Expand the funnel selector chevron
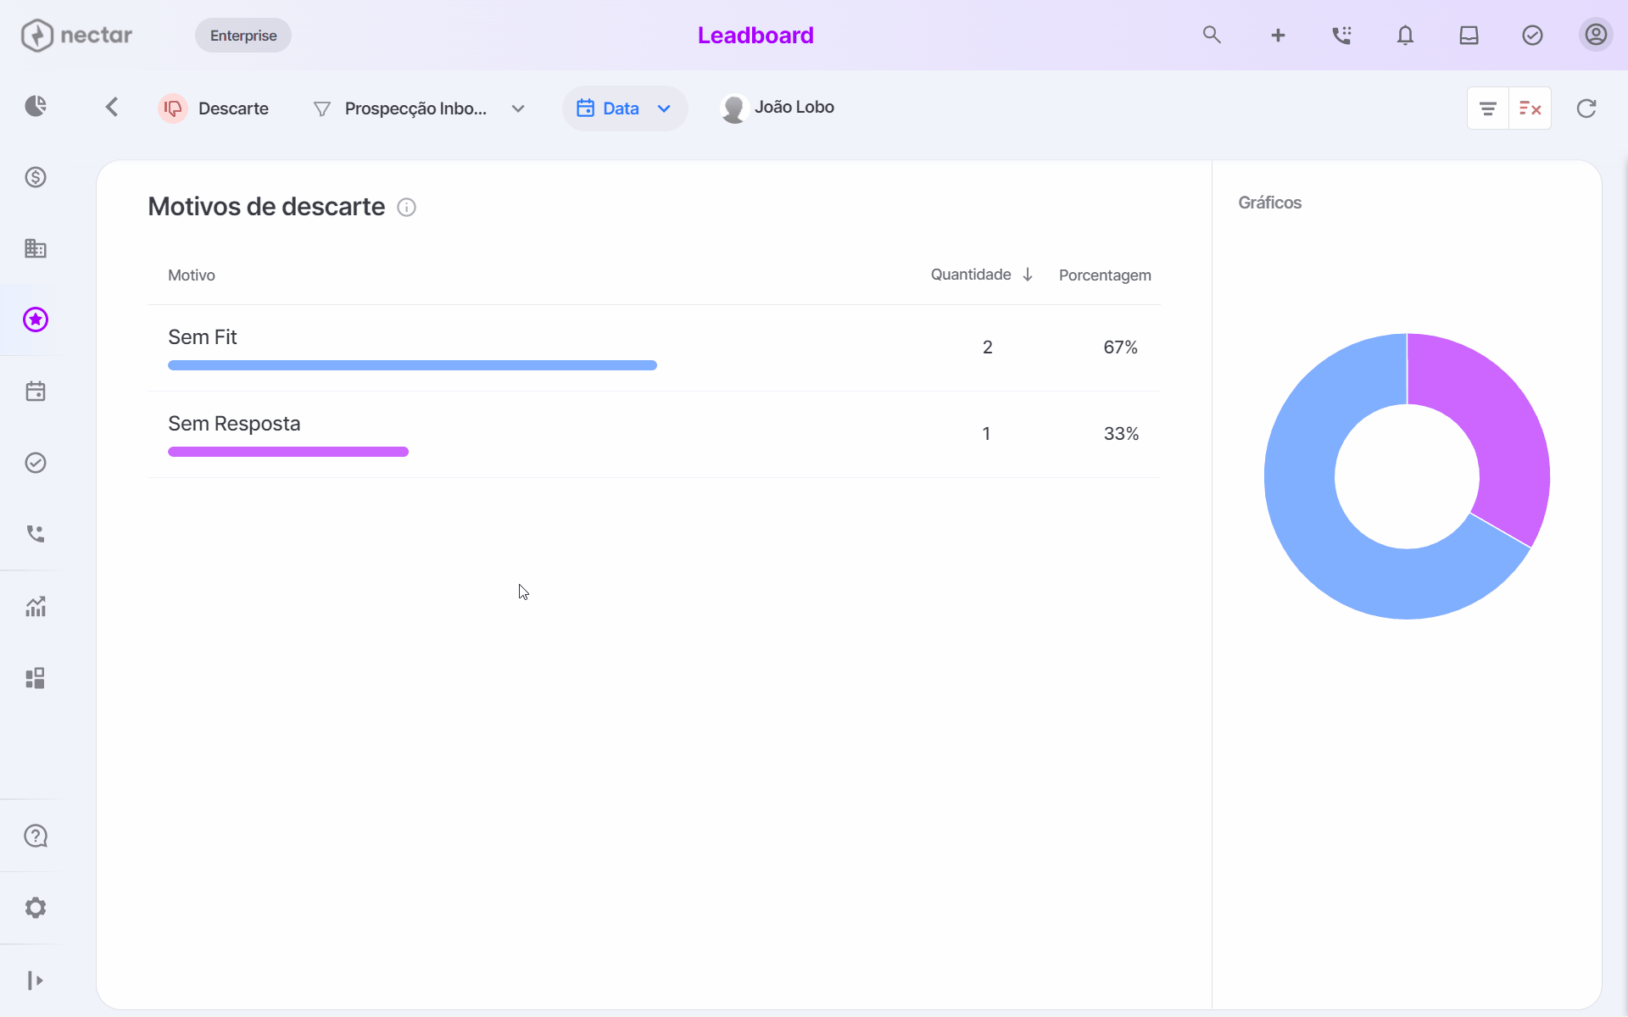1628x1017 pixels. point(518,108)
